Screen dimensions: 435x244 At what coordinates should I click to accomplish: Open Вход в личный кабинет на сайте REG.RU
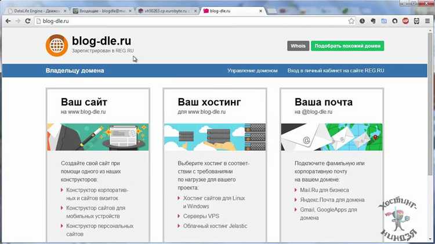pos(336,71)
